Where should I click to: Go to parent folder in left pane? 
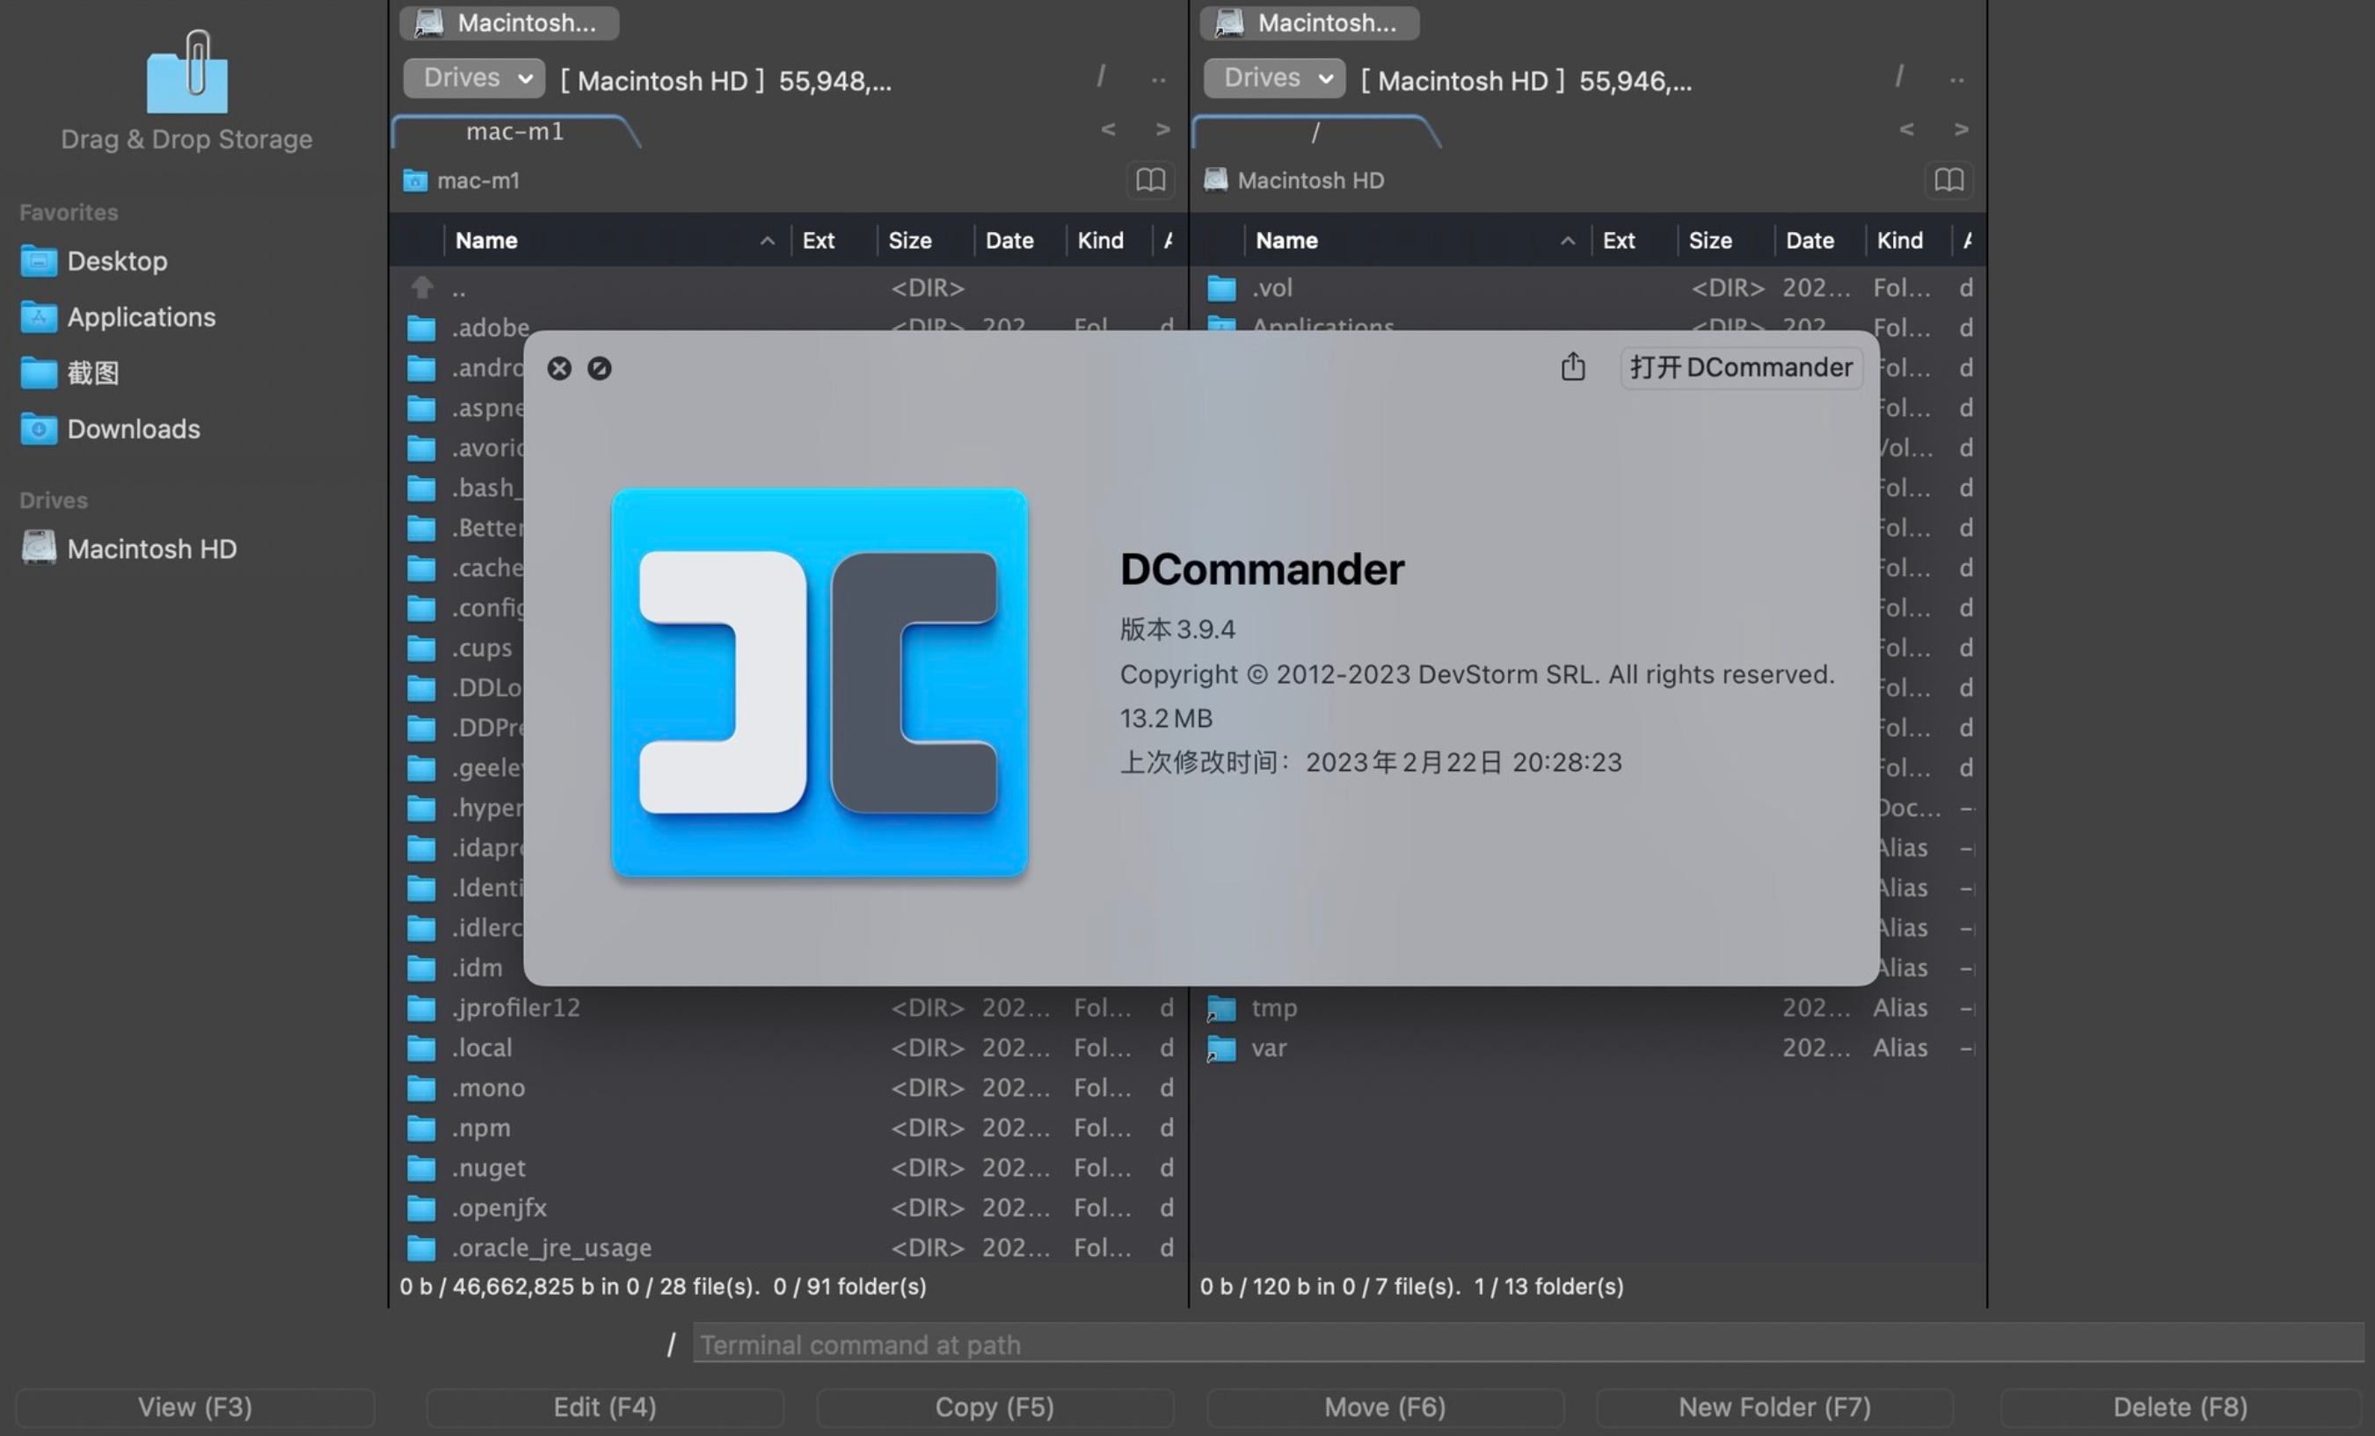1159,79
